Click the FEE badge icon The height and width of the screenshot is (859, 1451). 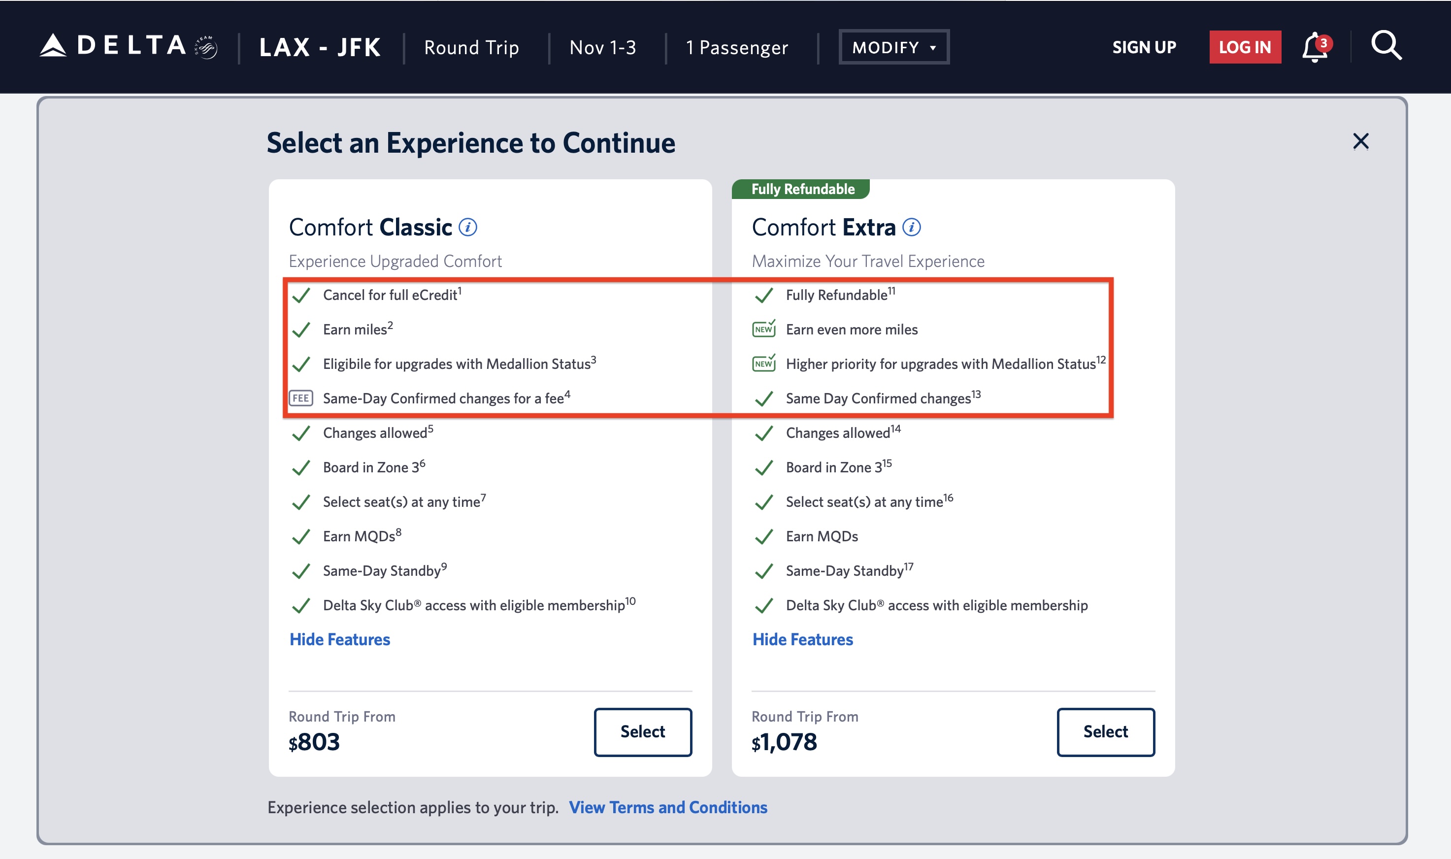(x=301, y=398)
